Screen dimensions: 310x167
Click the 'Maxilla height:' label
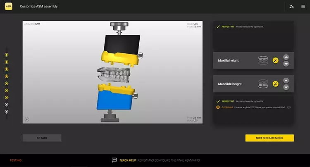point(229,60)
